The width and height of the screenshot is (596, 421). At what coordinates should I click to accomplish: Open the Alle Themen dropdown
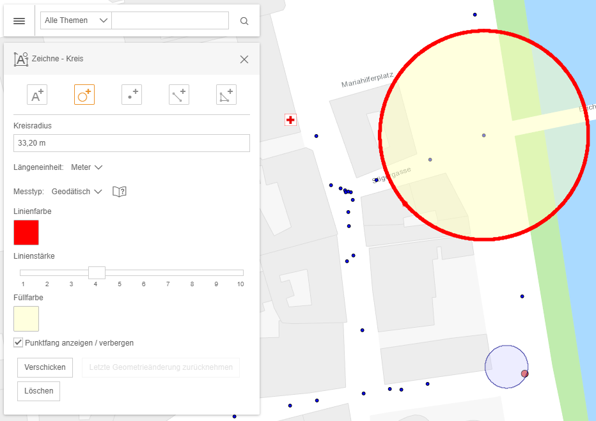[x=75, y=20]
